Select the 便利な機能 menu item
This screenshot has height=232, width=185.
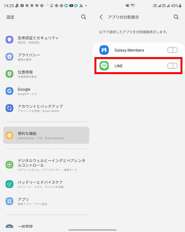(x=46, y=135)
